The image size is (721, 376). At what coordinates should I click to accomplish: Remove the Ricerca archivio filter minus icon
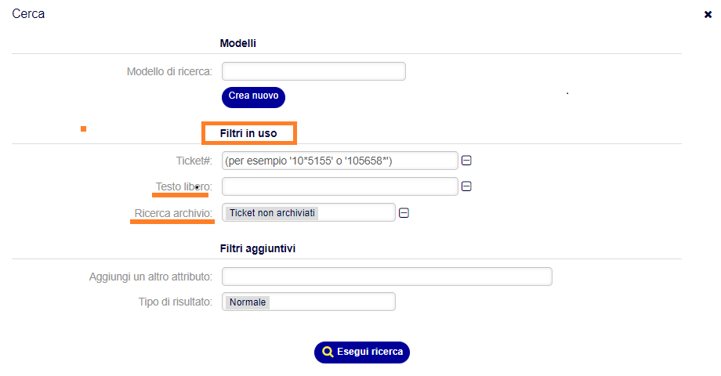coord(404,213)
